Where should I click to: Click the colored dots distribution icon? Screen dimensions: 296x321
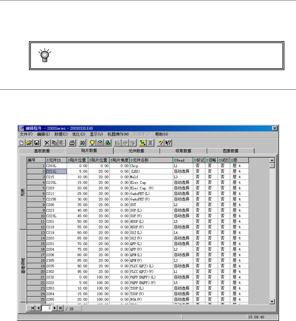tap(100, 143)
